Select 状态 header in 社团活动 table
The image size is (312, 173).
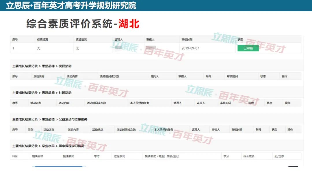tap(270, 103)
